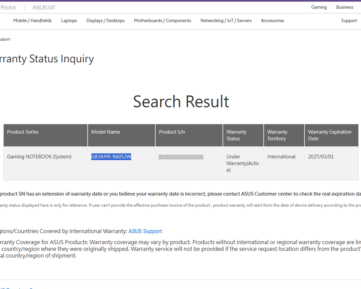Click the Warranty Status Inquiry page title
The image size is (361, 289).
tap(47, 59)
